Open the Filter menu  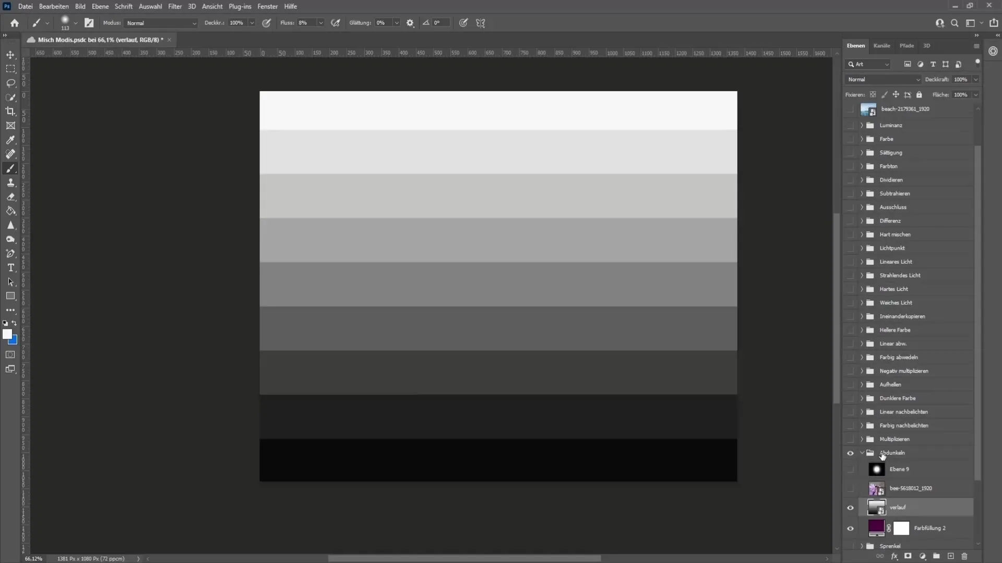point(175,6)
